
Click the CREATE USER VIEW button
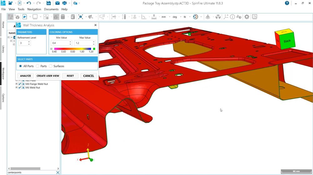pyautogui.click(x=48, y=76)
